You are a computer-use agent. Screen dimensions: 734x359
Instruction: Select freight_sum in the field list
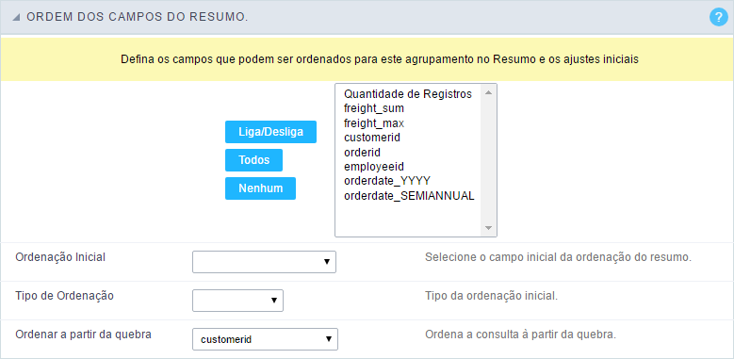pyautogui.click(x=374, y=108)
